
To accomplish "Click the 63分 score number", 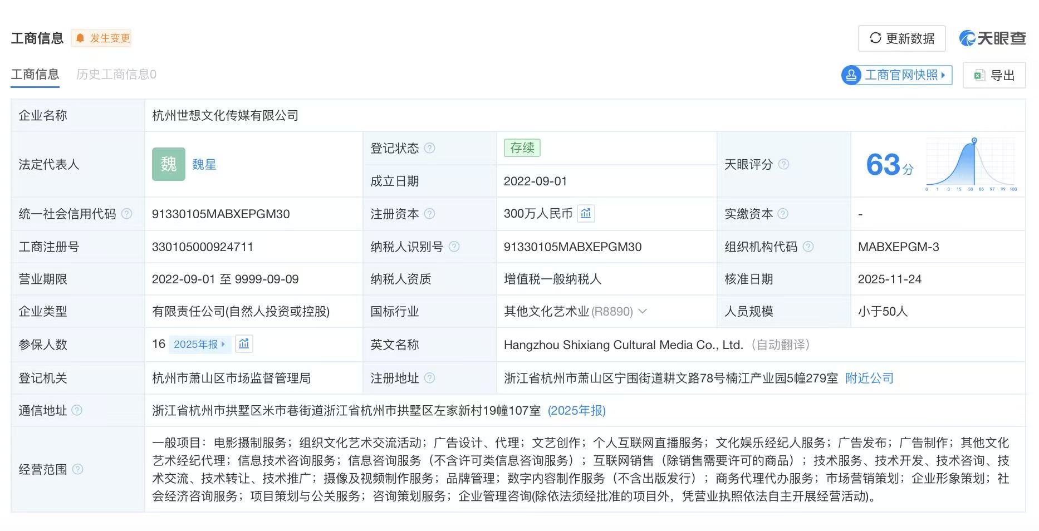I will coord(890,165).
